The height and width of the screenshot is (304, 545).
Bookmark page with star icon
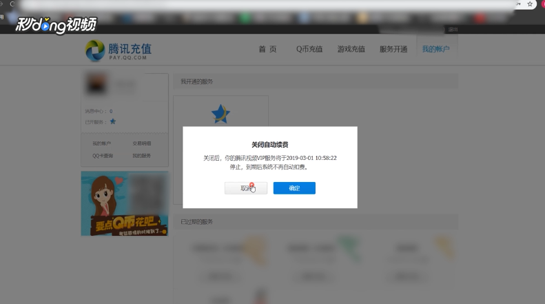pyautogui.click(x=530, y=4)
